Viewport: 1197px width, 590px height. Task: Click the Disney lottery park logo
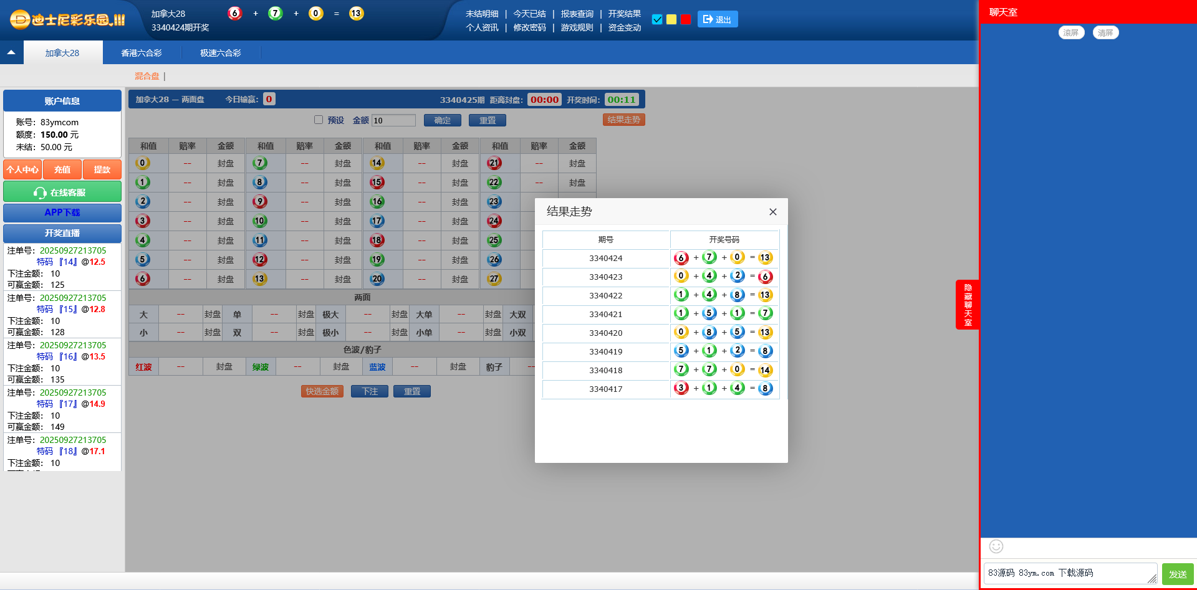(67, 20)
